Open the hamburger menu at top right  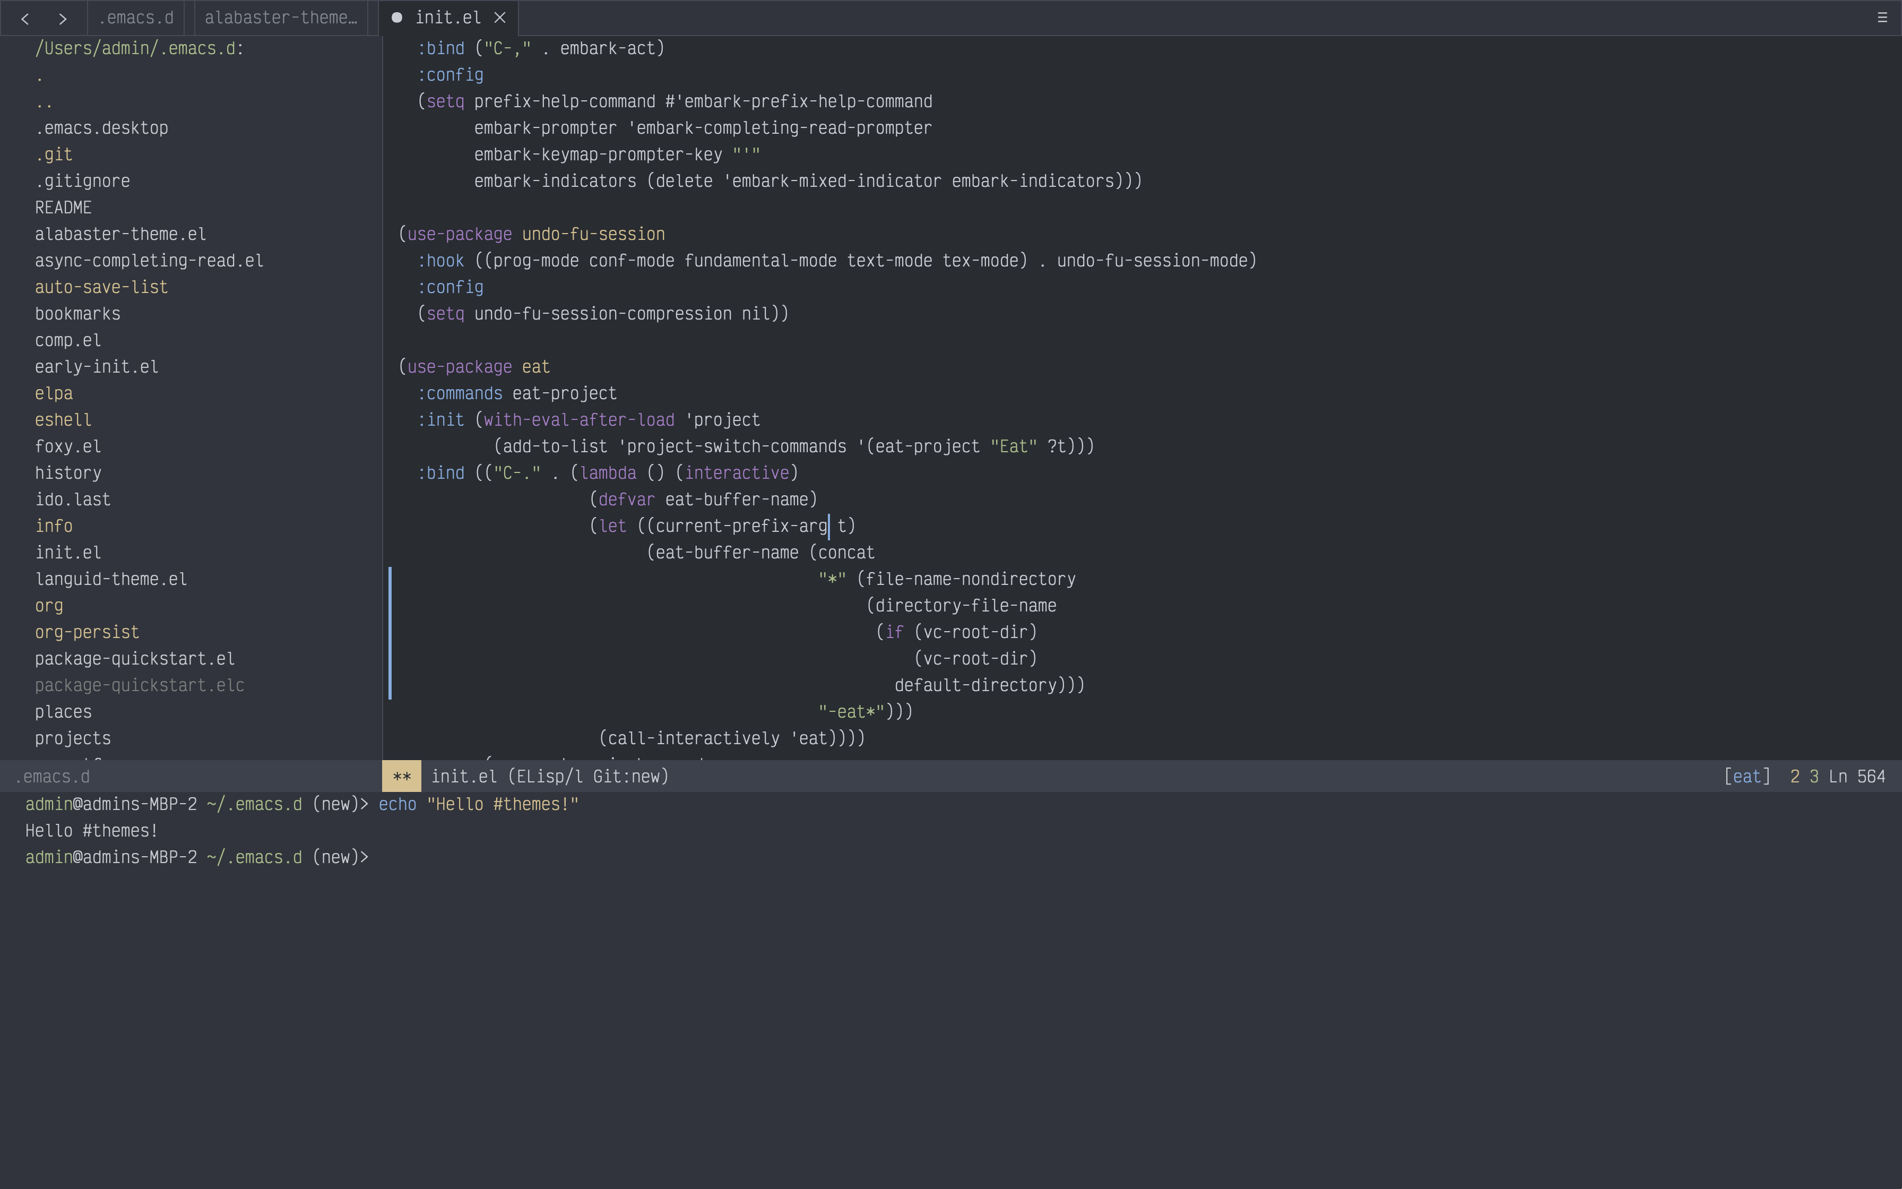(x=1881, y=18)
